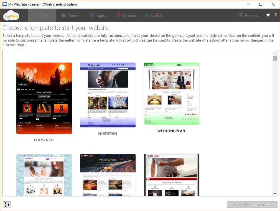Minimize the TOWeb window
Viewport: 280px width, 211px height.
(248, 4)
